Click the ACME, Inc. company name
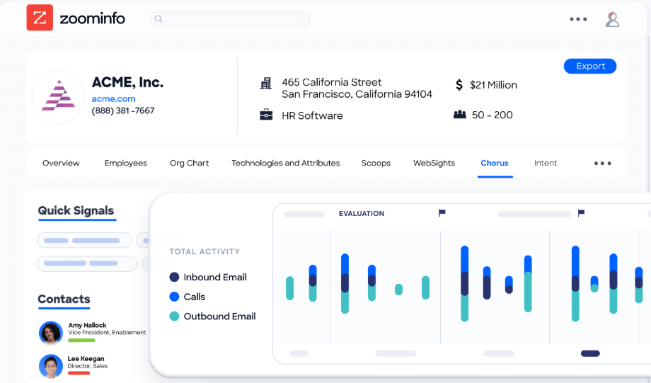Image resolution: width=651 pixels, height=383 pixels. (x=127, y=82)
